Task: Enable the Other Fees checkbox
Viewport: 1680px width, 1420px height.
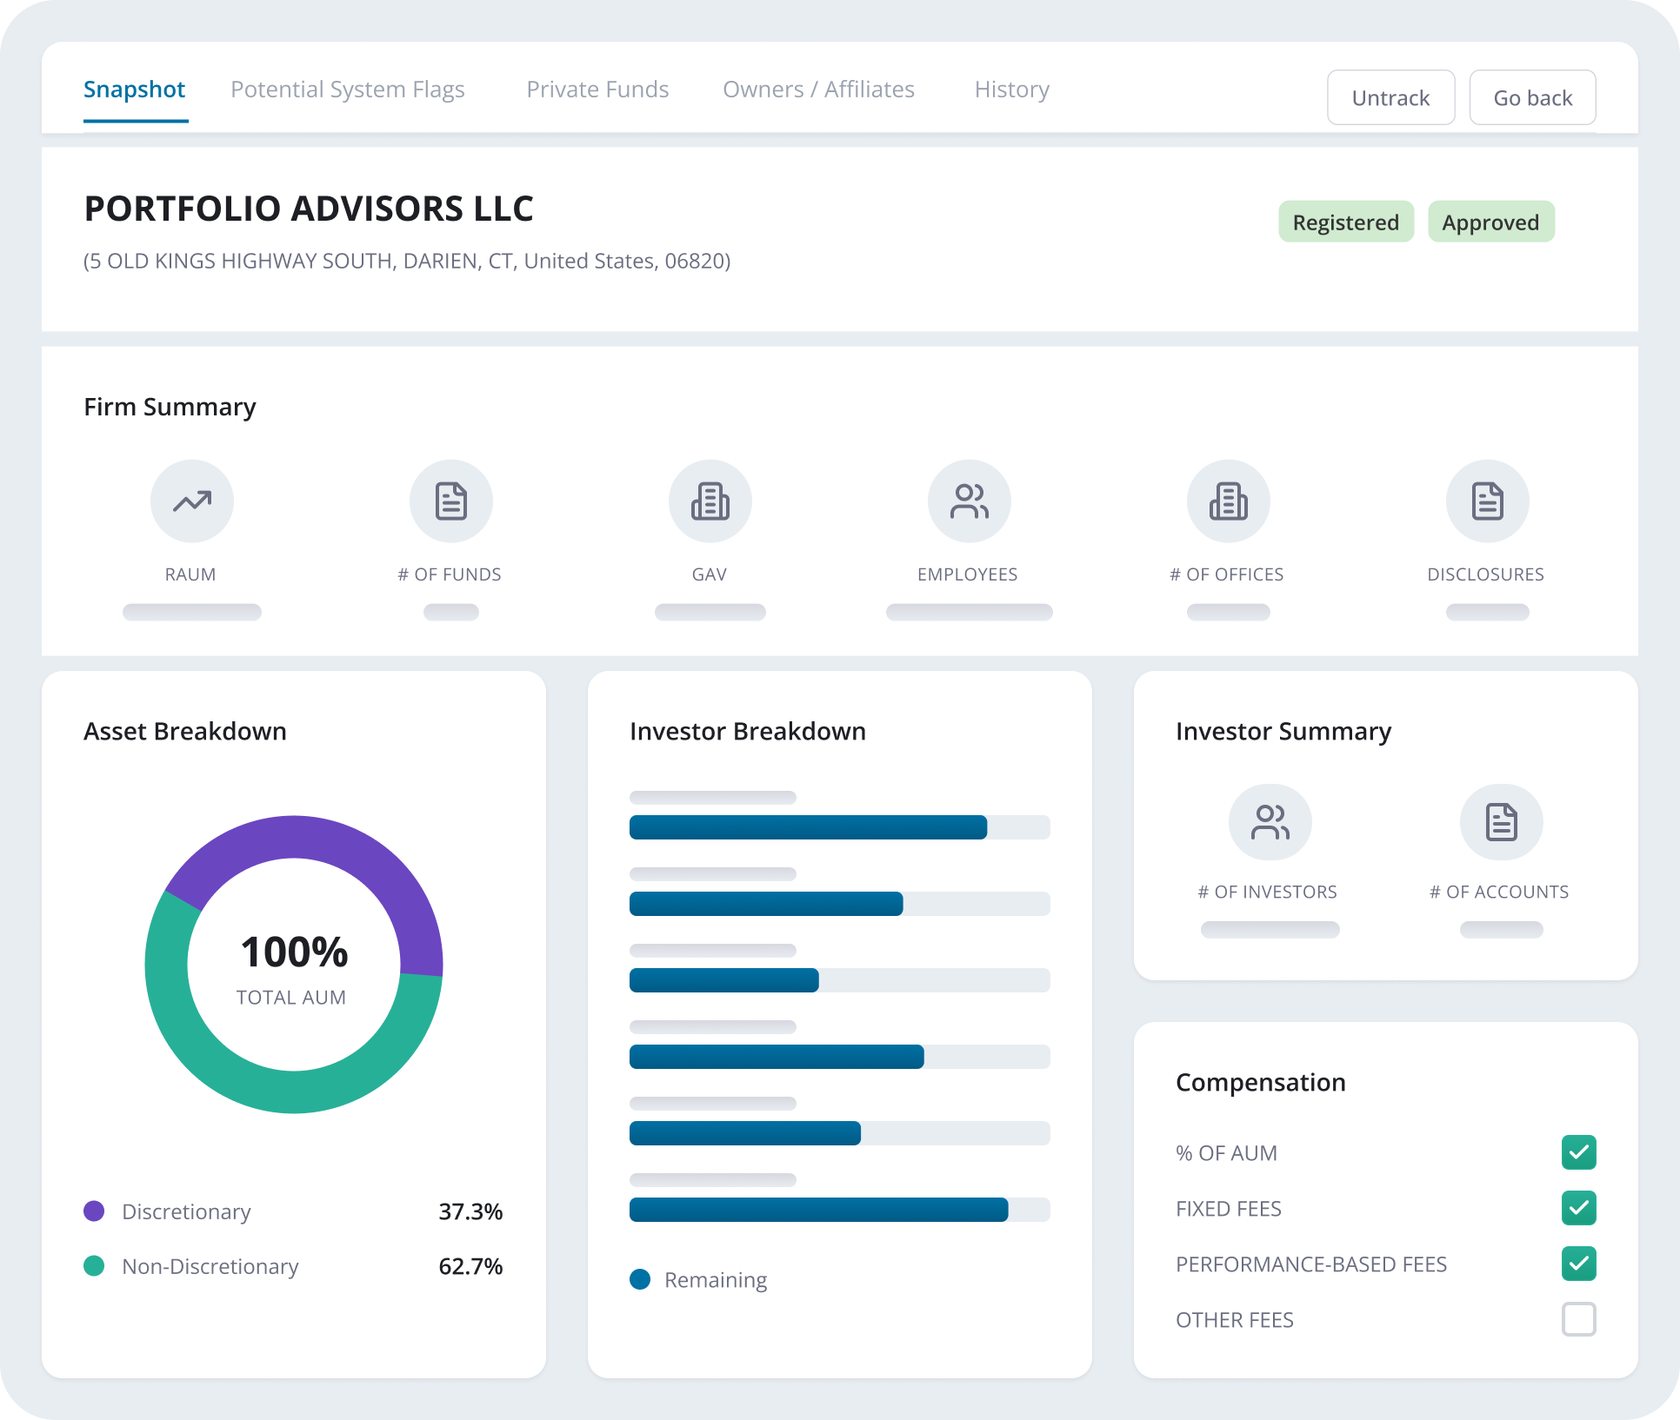Action: 1578,1319
